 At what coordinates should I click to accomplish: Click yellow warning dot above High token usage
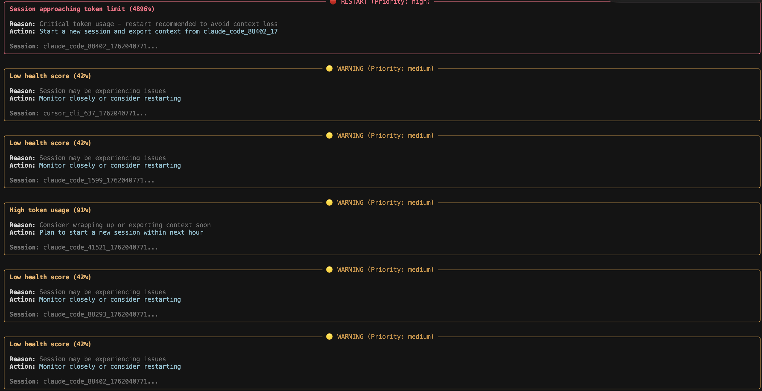point(329,203)
